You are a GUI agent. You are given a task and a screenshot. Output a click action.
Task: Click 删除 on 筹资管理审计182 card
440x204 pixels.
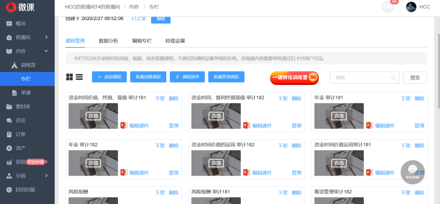419,193
